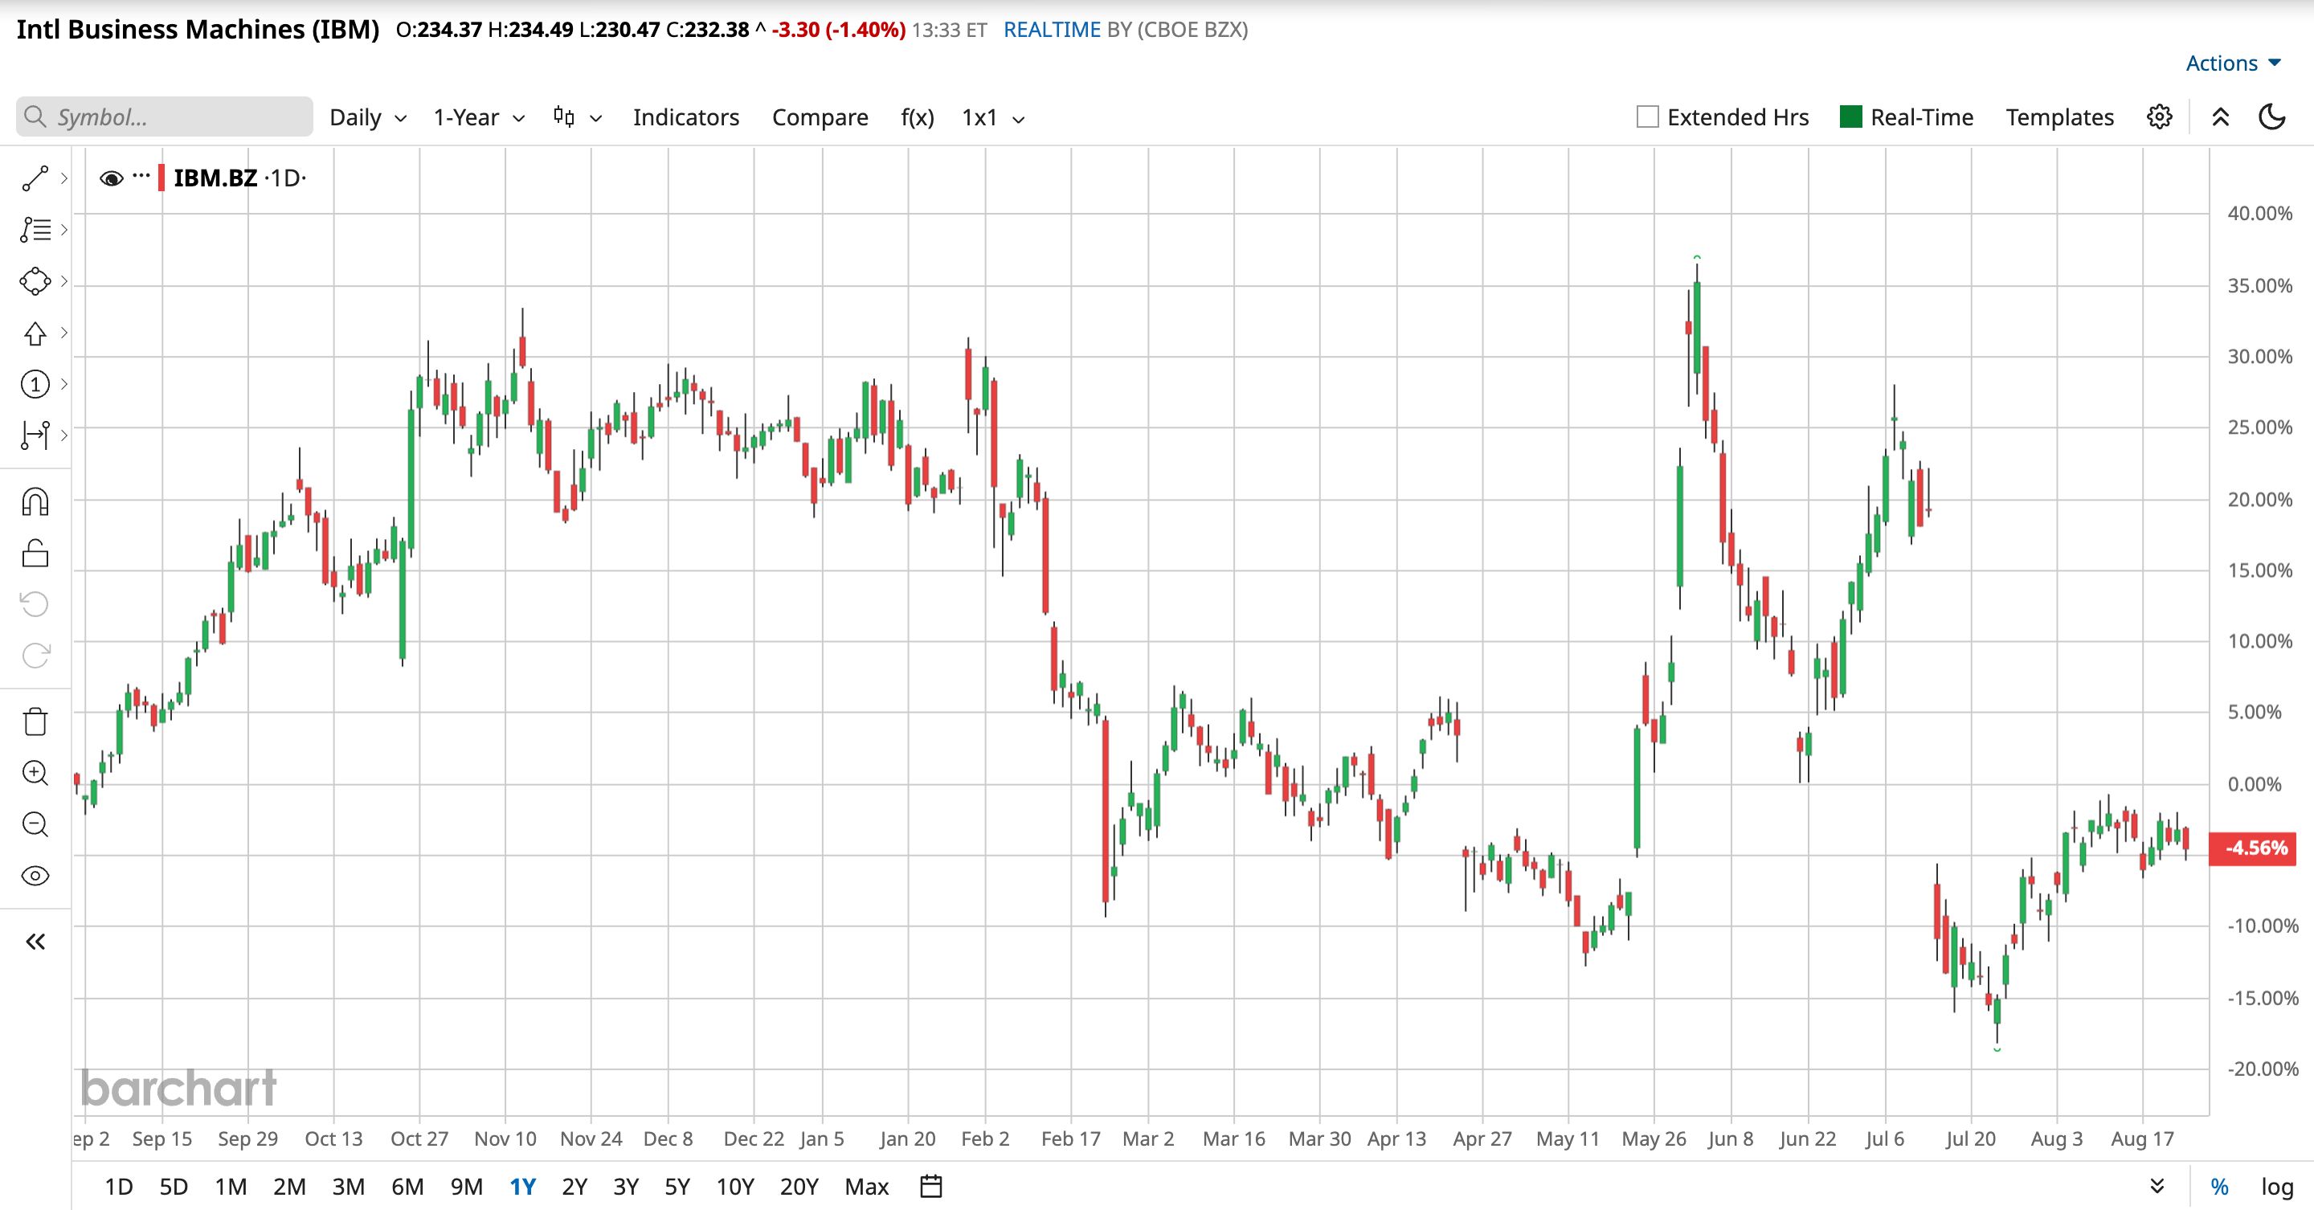Switch to the 1M range
This screenshot has height=1210, width=2314.
231,1187
